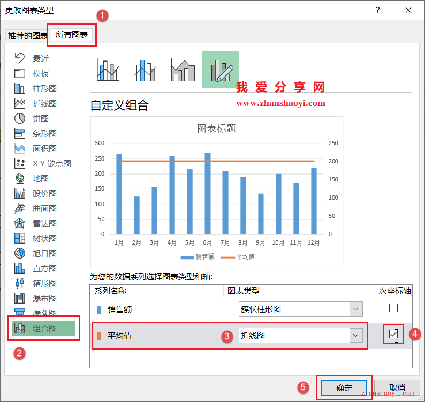This screenshot has height=402, width=425.
Task: Open the Templates (模板) folder icon
Action: pyautogui.click(x=19, y=73)
